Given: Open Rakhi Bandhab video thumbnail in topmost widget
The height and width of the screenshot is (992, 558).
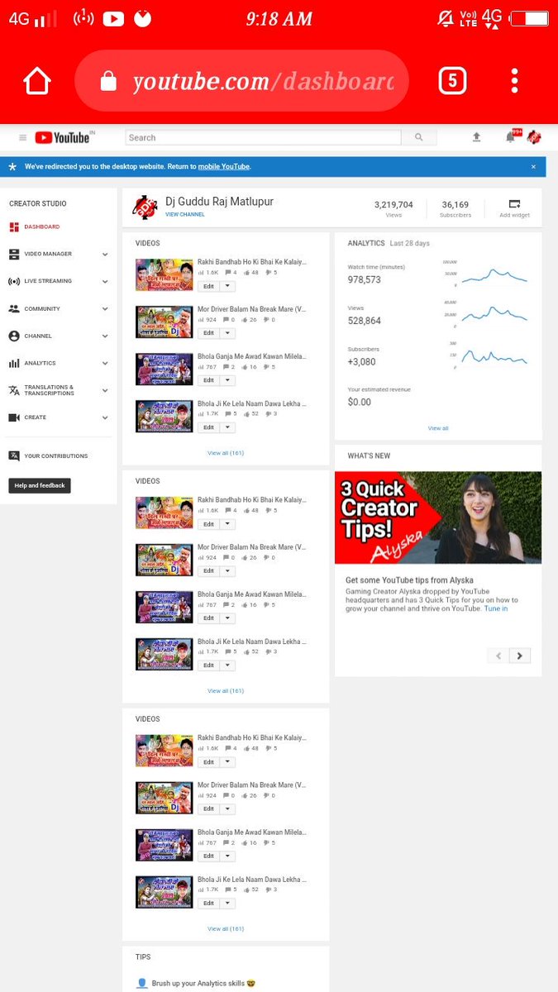Looking at the screenshot, I should (x=164, y=274).
